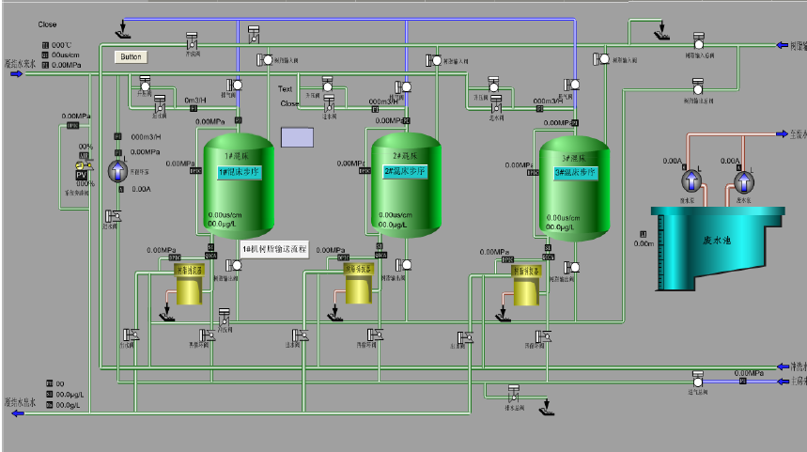This screenshot has width=807, height=452.
Task: Click the 1#机树脂输送流程 label
Action: coord(274,249)
